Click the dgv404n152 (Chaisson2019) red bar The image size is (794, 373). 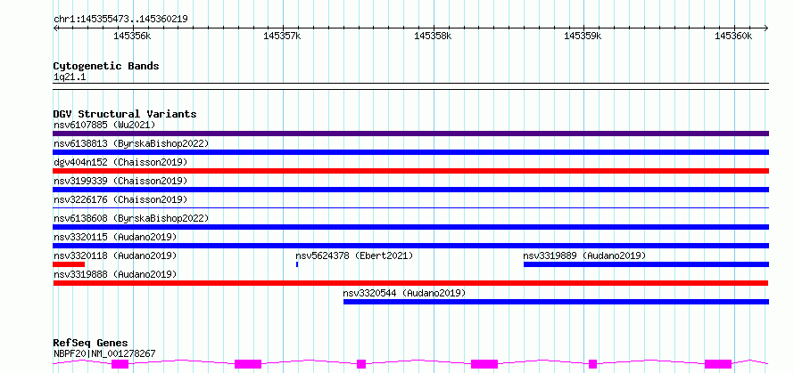tap(410, 171)
